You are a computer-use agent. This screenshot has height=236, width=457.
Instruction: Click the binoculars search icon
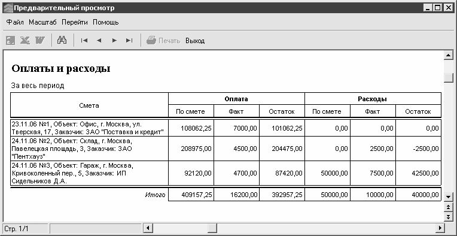coord(62,40)
